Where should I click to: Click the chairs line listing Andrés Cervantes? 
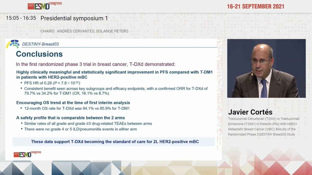[x=84, y=31]
